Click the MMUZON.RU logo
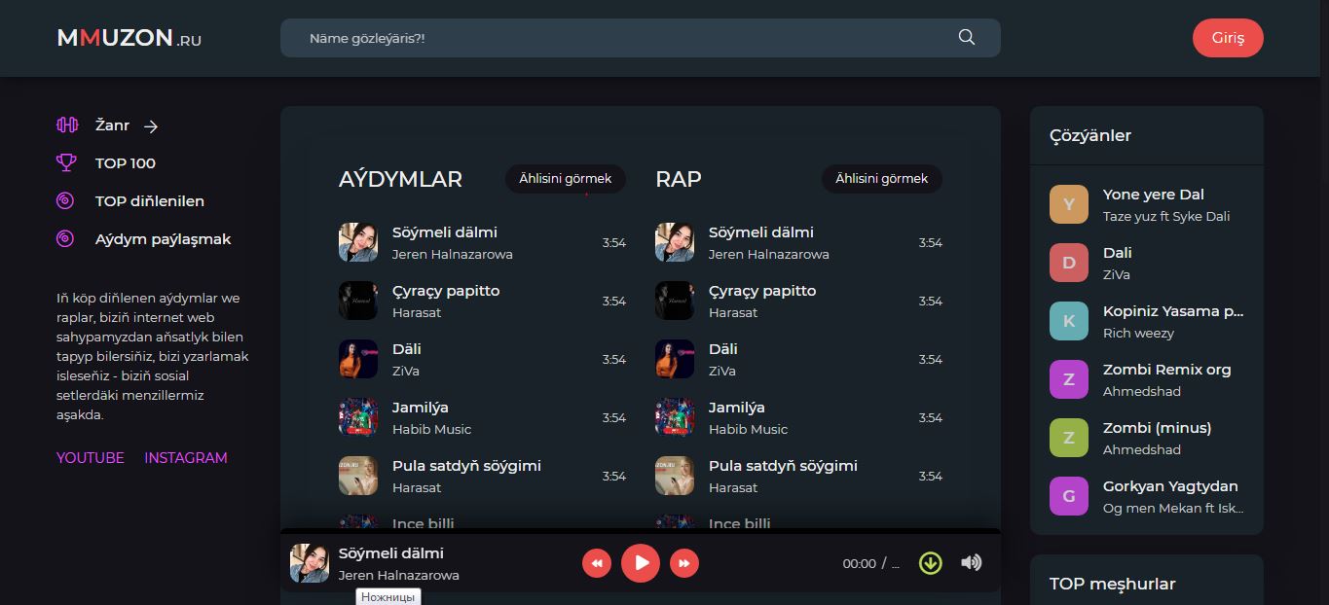This screenshot has height=605, width=1329. pos(129,39)
